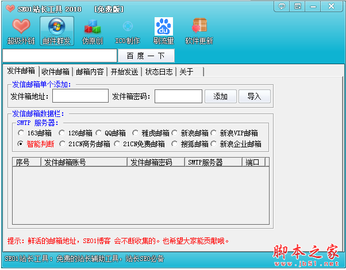Switch to the 收件邮箱 tab
The width and height of the screenshot is (346, 270).
pyautogui.click(x=56, y=72)
